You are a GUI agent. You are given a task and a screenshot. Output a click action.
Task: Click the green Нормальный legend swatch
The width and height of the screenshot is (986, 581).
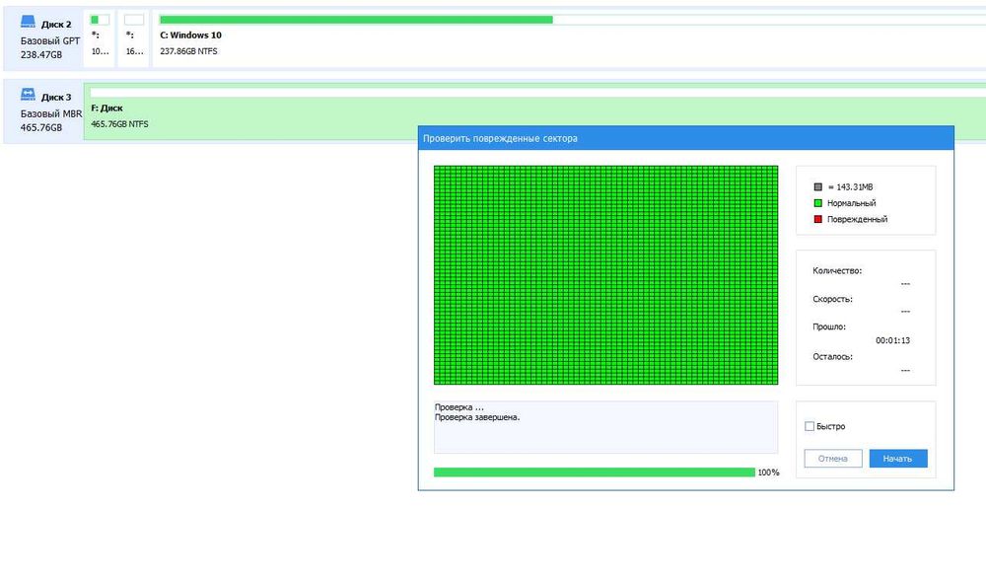click(818, 203)
